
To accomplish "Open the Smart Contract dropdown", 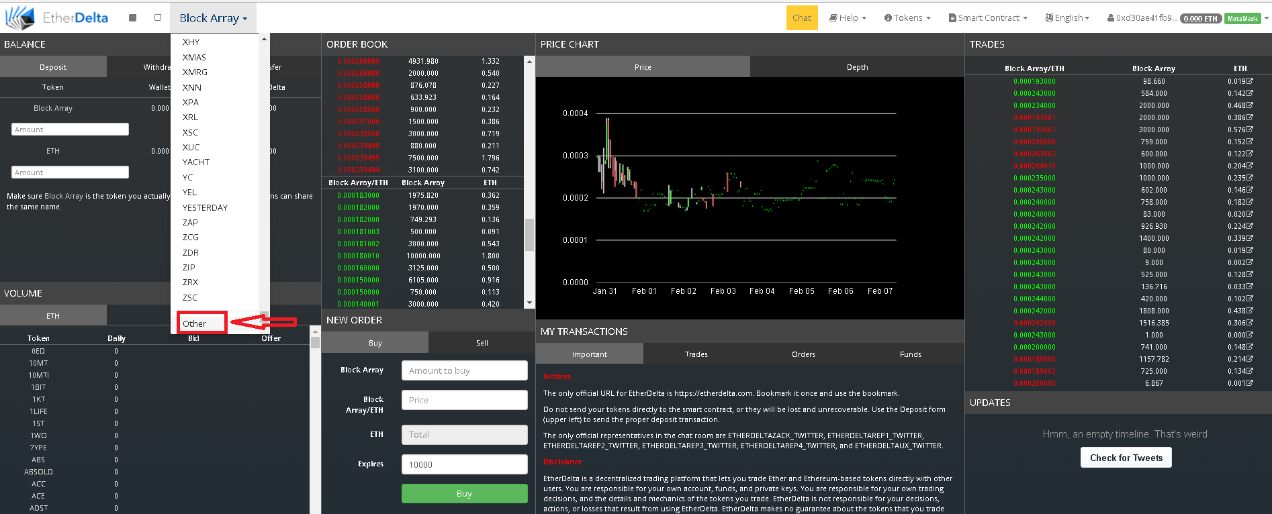I will (x=988, y=18).
